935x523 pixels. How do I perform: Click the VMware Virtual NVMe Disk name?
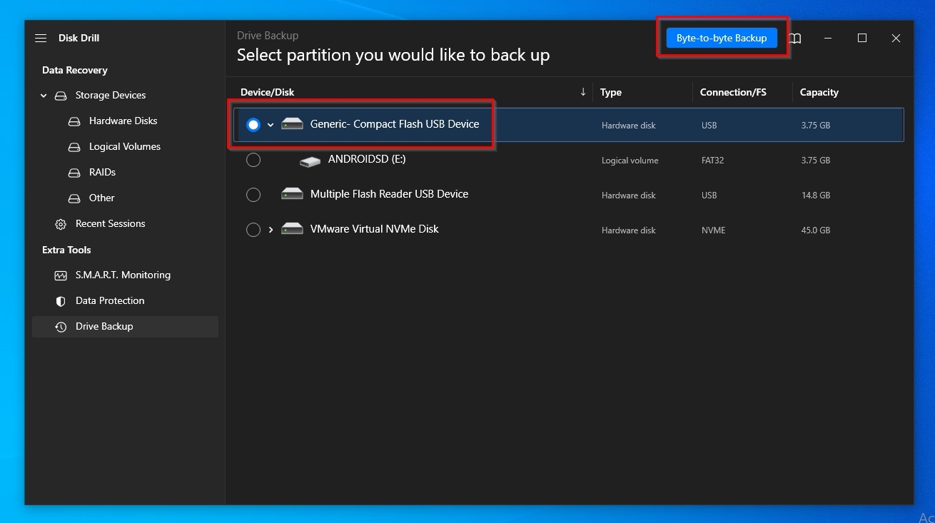374,228
